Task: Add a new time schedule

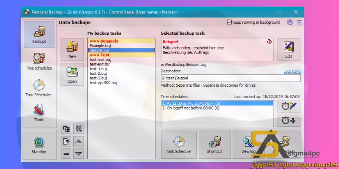Action: [x=289, y=120]
